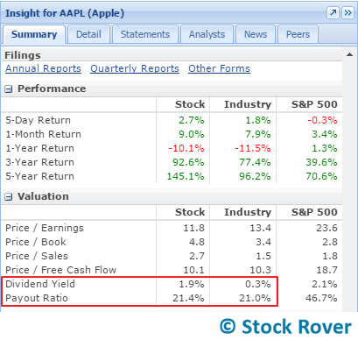Click the 9.0% 1-Month stock return
Image resolution: width=358 pixels, height=340 pixels.
[x=192, y=134]
